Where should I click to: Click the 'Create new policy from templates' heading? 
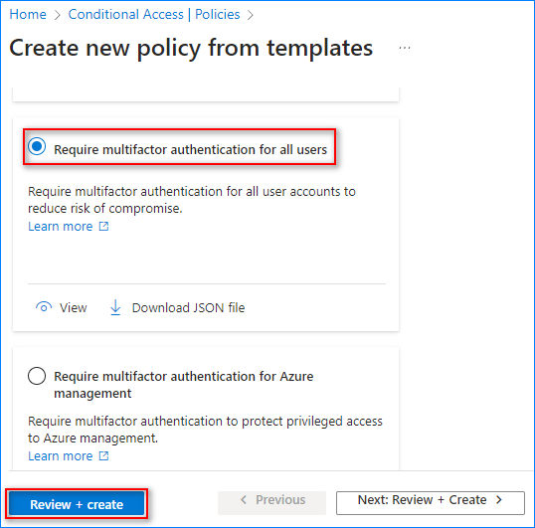pyautogui.click(x=191, y=48)
